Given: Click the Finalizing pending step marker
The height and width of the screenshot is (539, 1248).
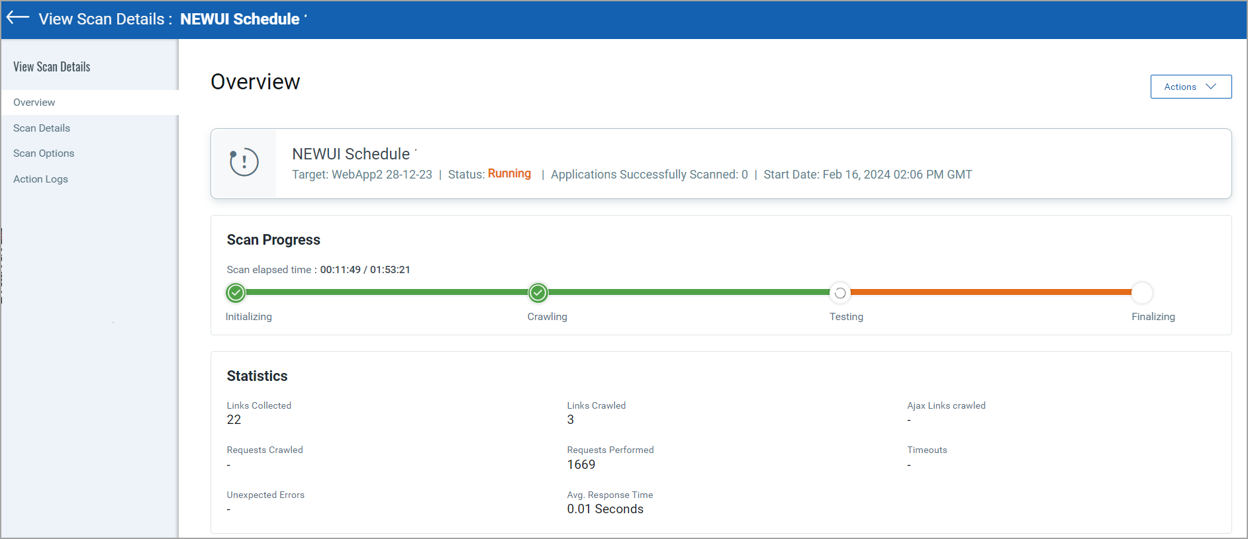Looking at the screenshot, I should pyautogui.click(x=1142, y=292).
